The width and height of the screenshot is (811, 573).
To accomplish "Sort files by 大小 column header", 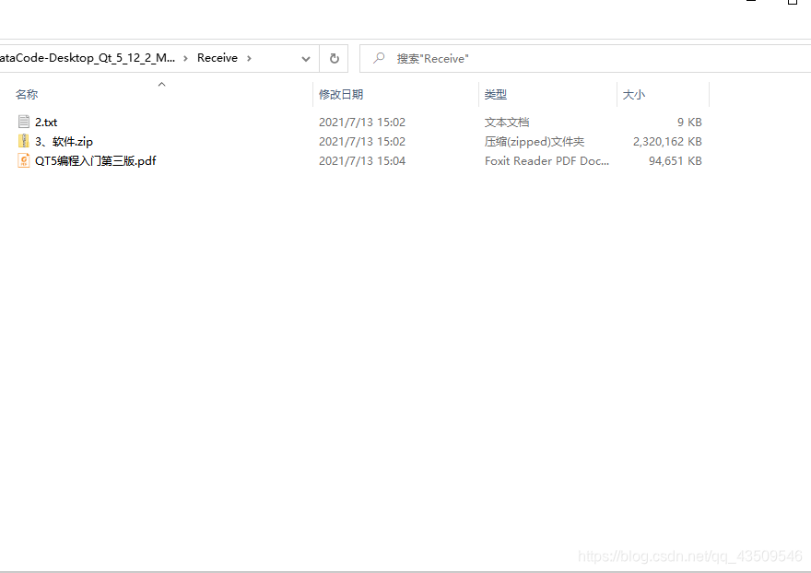I will [x=634, y=95].
